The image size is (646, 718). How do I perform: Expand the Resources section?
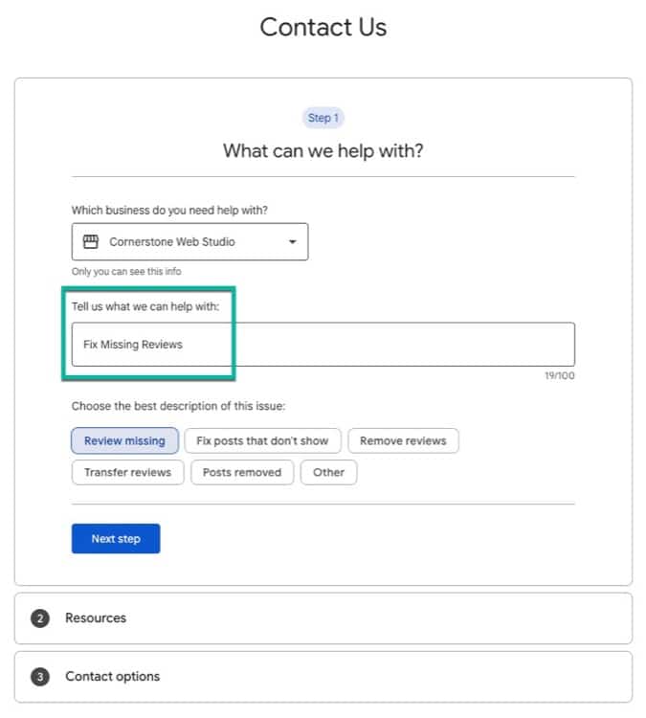coord(323,618)
